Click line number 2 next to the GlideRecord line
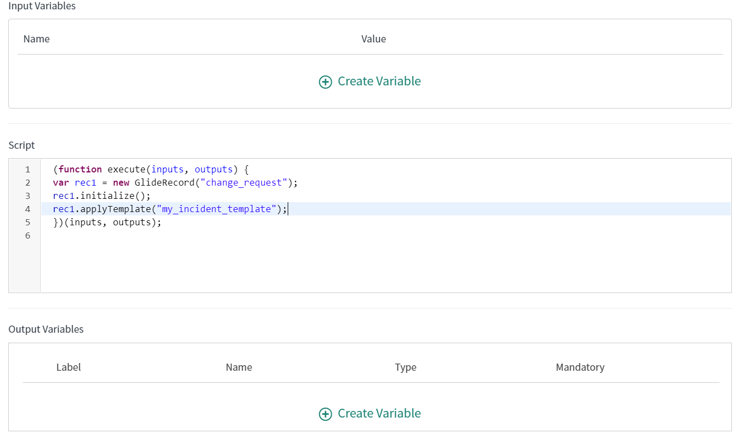Image resolution: width=744 pixels, height=444 pixels. click(28, 182)
